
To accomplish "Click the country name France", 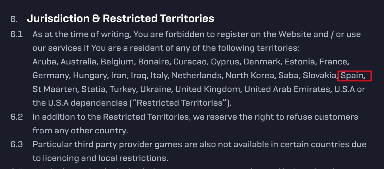I will click(x=333, y=62).
